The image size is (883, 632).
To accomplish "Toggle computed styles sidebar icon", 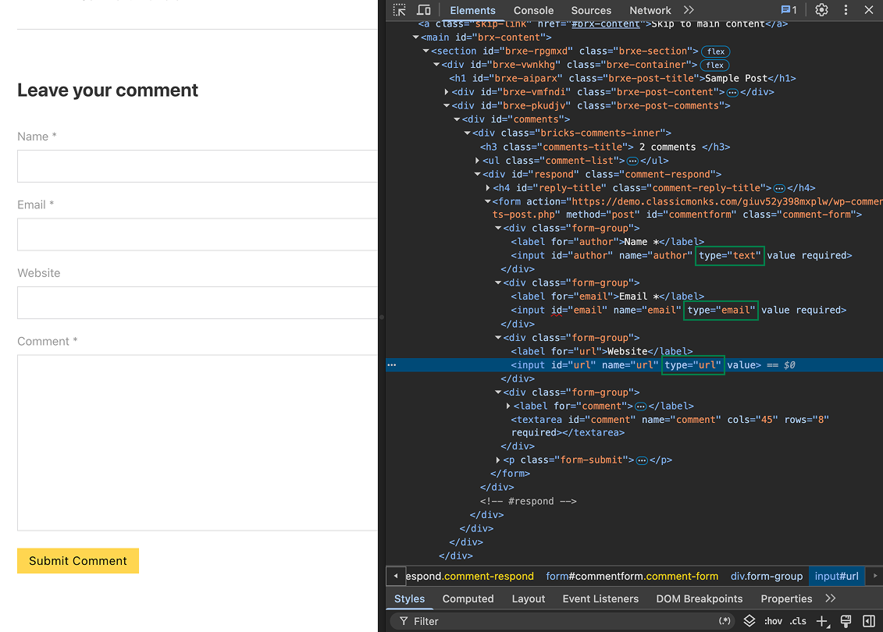I will [869, 621].
